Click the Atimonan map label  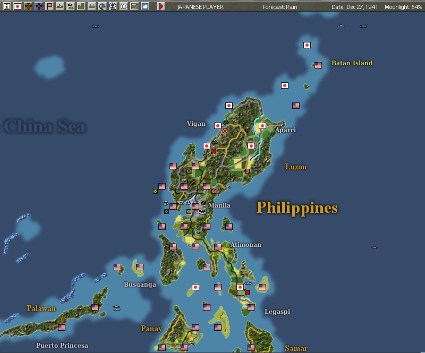246,245
